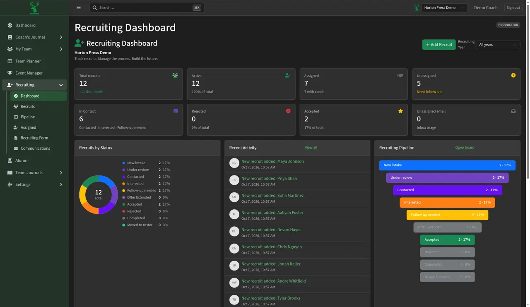Screen dimensions: 530x307
Task: Go to Pipeline in the sidebar
Action: [38, 117]
